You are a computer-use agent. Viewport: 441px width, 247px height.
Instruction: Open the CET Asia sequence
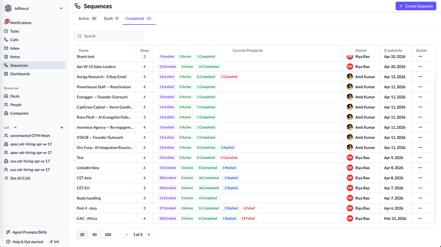(x=84, y=178)
